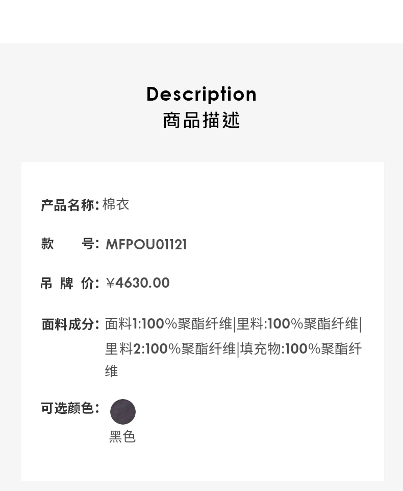Click the 号 character in style label
The height and width of the screenshot is (491, 403).
pyautogui.click(x=88, y=244)
